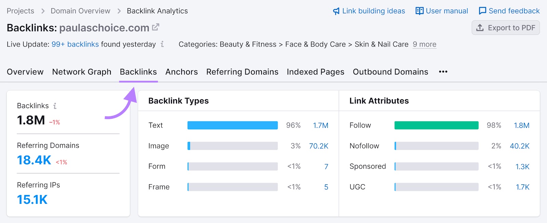Click the Send feedback speech bubble icon

click(x=482, y=11)
